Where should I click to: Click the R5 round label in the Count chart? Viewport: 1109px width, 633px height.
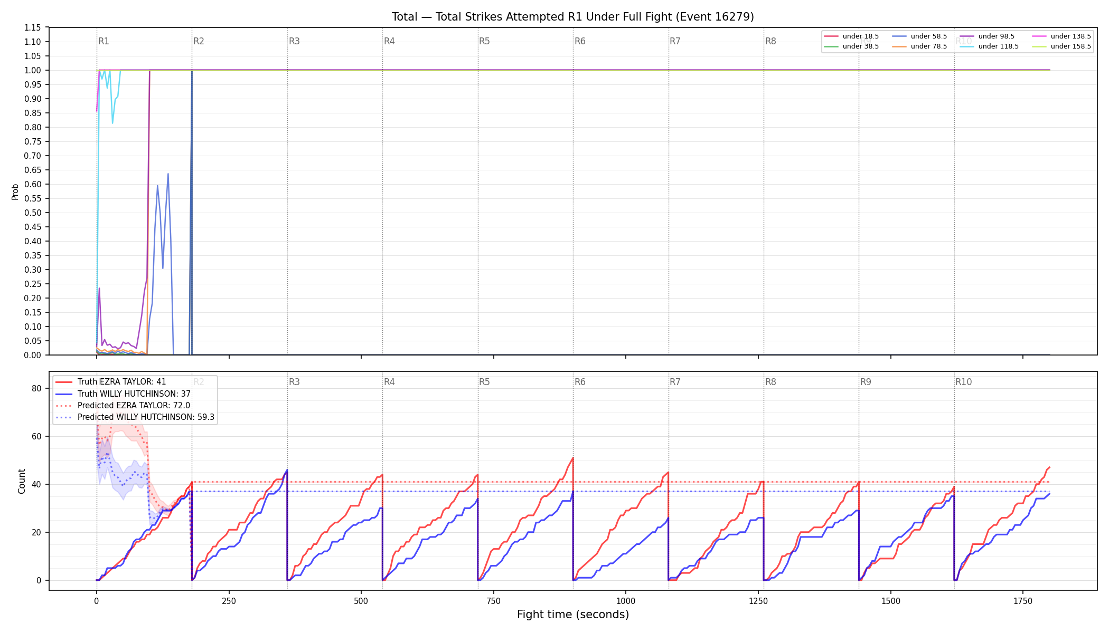(484, 382)
